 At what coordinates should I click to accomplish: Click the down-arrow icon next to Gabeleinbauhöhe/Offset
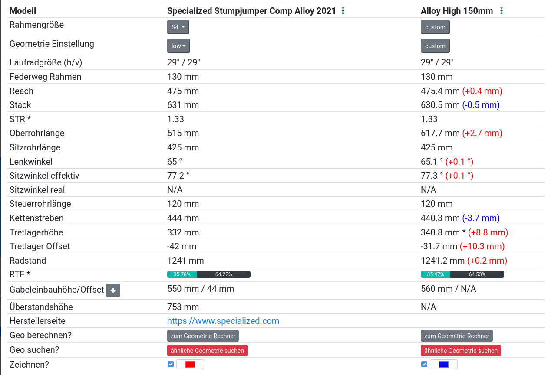tap(113, 290)
